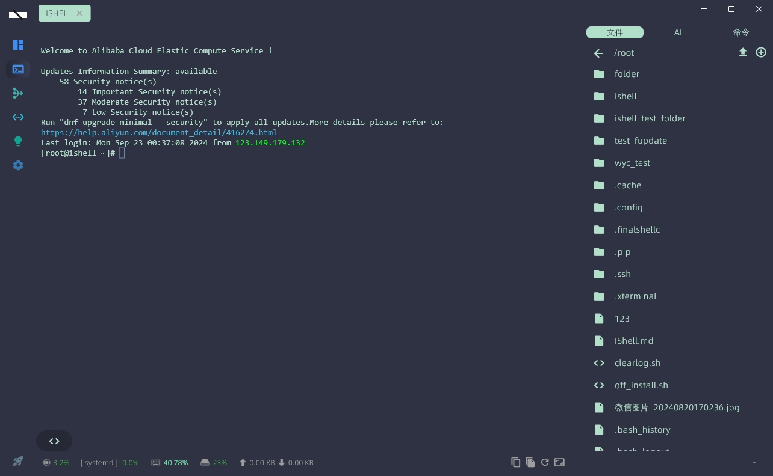Image resolution: width=773 pixels, height=476 pixels.
Task: Click the paste icon in the status bar
Action: (530, 462)
